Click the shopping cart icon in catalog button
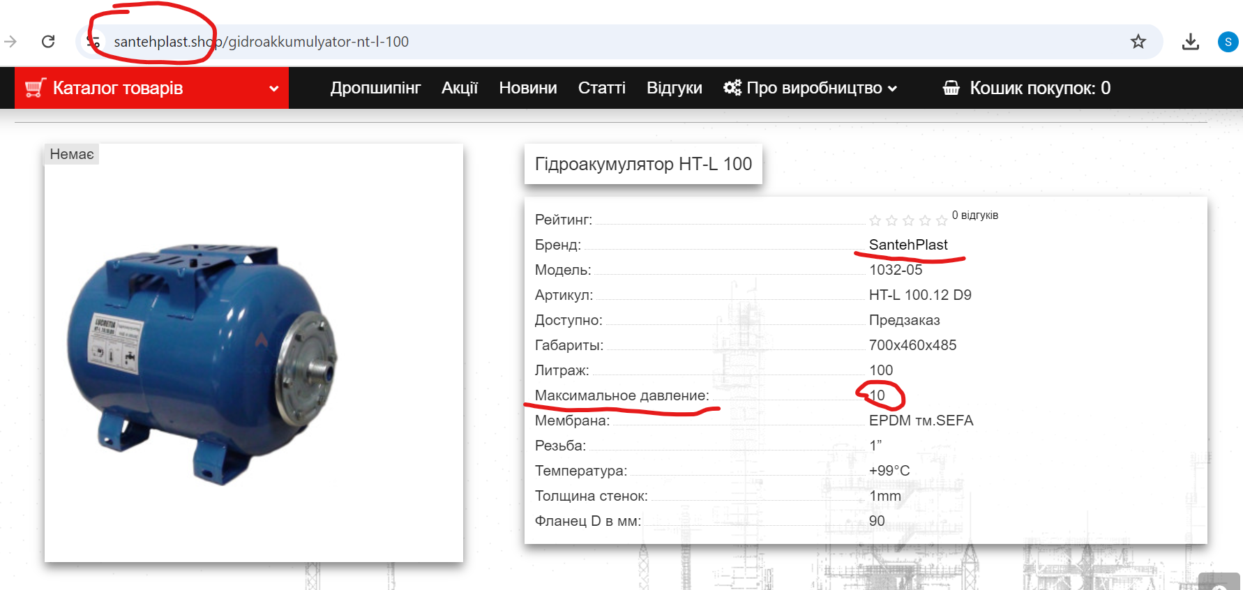1243x590 pixels. pyautogui.click(x=36, y=88)
